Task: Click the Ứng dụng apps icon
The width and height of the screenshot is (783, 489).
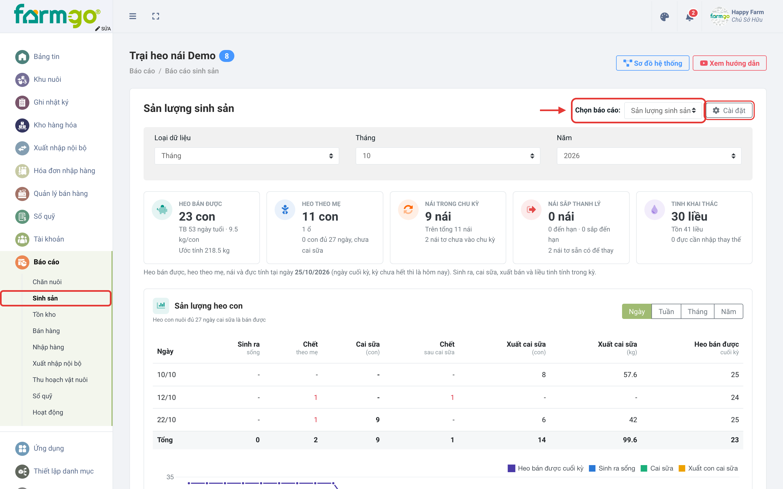Action: pos(22,449)
